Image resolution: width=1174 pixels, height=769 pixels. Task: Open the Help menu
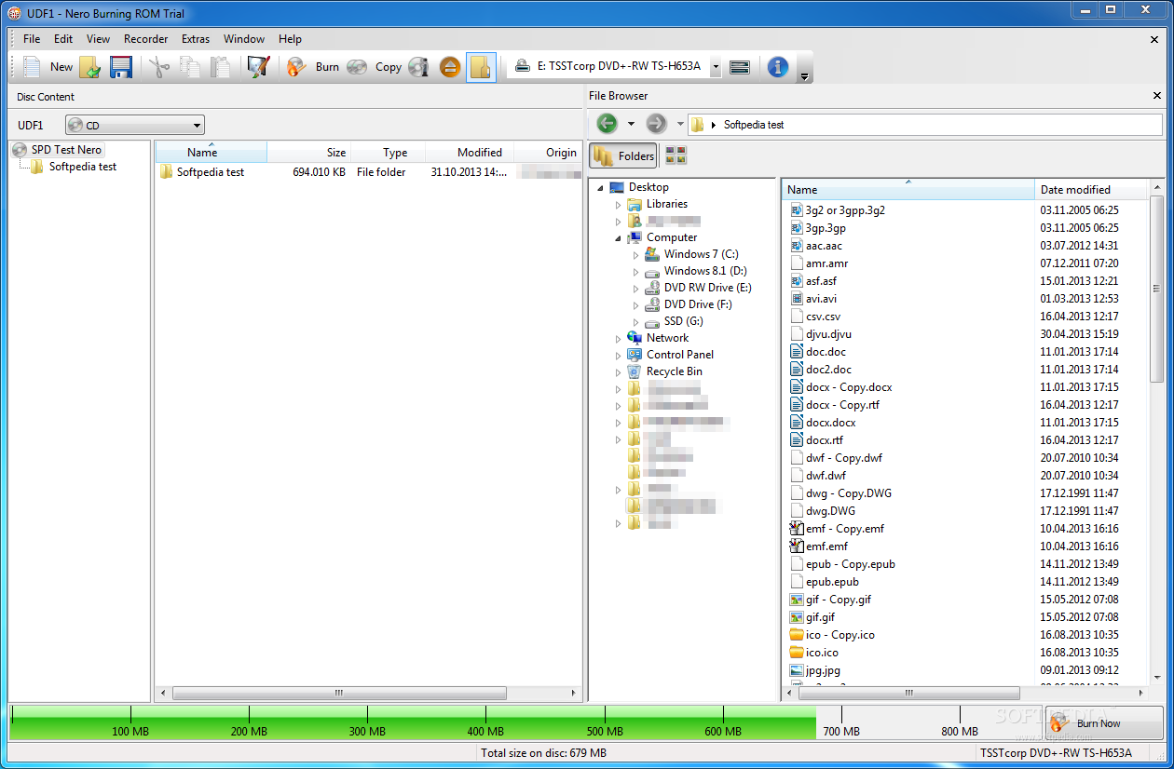click(290, 39)
